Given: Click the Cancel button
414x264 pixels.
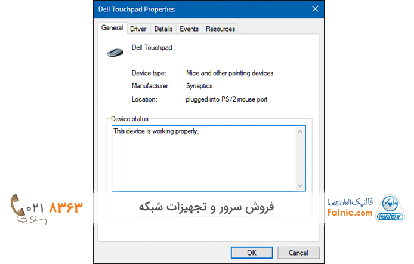Looking at the screenshot, I should click(299, 252).
